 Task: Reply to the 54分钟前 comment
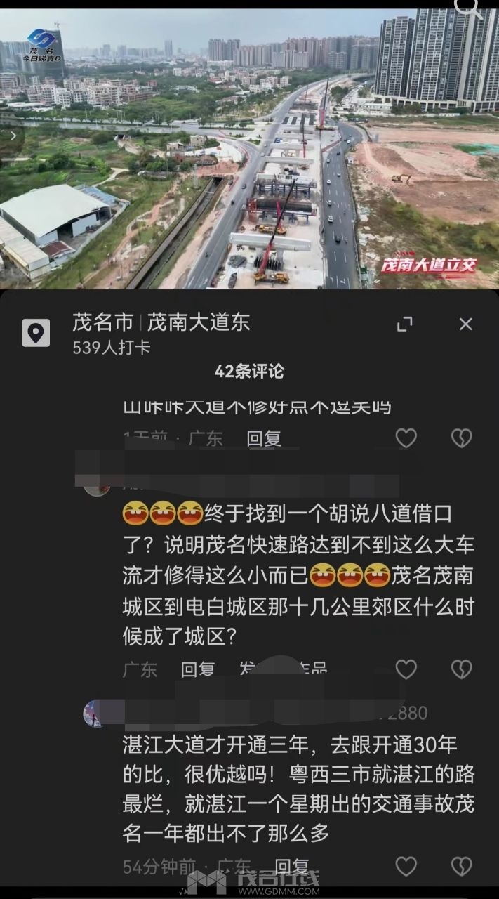point(292,867)
